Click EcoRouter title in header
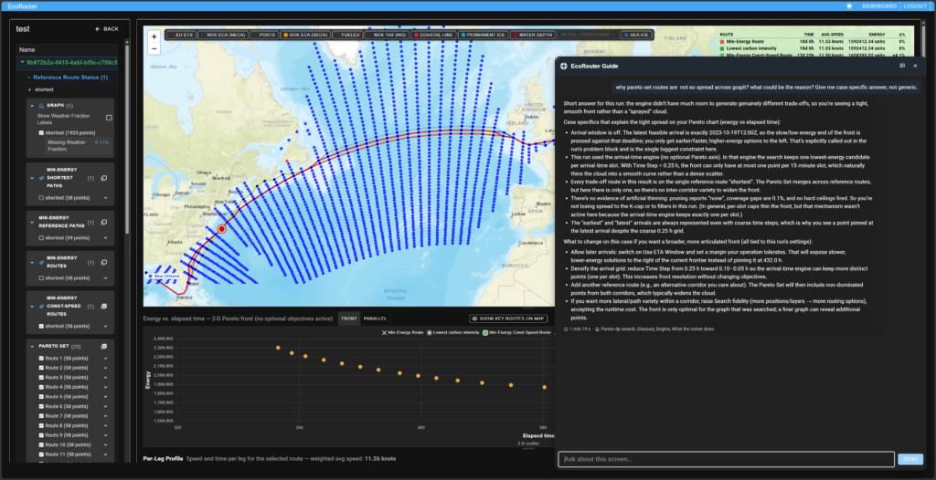This screenshot has width=936, height=480. tap(21, 6)
